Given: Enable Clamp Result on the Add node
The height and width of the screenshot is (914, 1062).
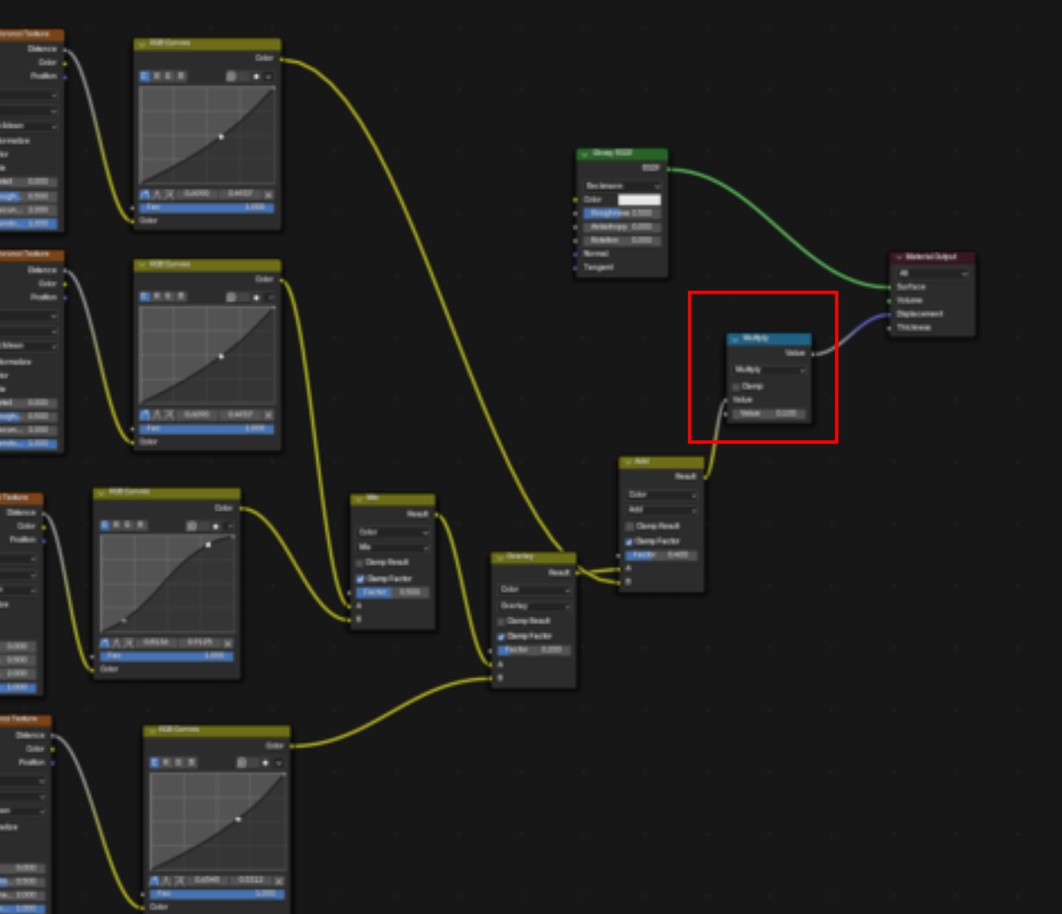Looking at the screenshot, I should 630,527.
